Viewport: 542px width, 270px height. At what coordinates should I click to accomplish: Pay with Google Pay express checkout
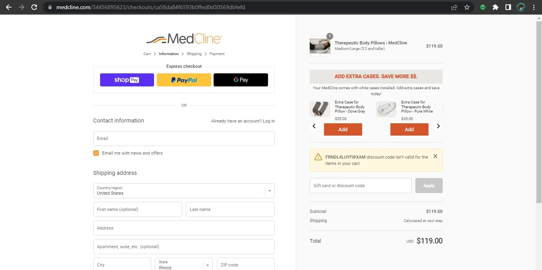coord(241,80)
